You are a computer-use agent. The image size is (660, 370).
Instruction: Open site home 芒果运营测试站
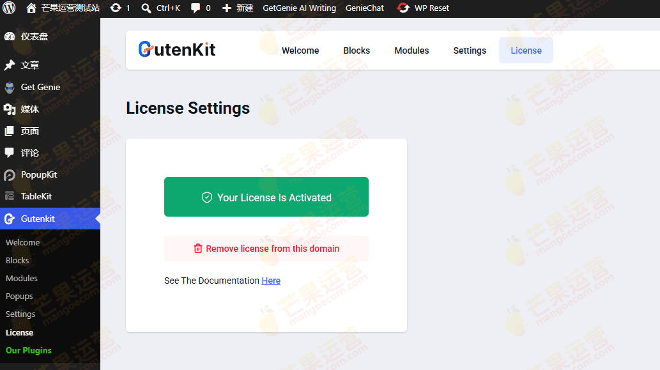(x=63, y=8)
